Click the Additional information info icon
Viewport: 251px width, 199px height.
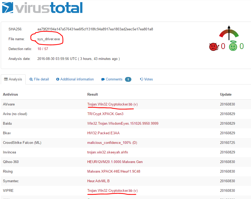[58, 79]
